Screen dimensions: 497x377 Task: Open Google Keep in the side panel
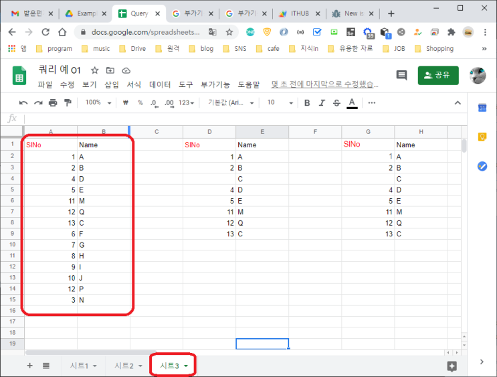point(482,137)
